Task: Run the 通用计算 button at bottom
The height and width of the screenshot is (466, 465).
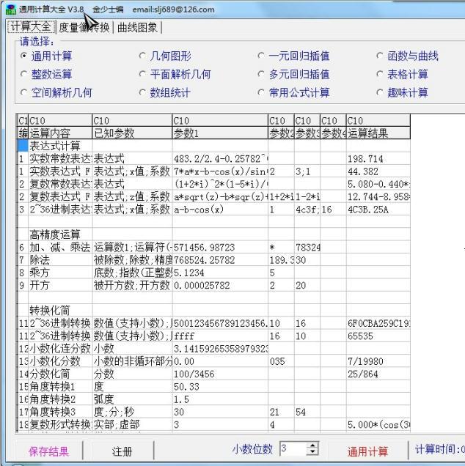Action: pyautogui.click(x=367, y=451)
